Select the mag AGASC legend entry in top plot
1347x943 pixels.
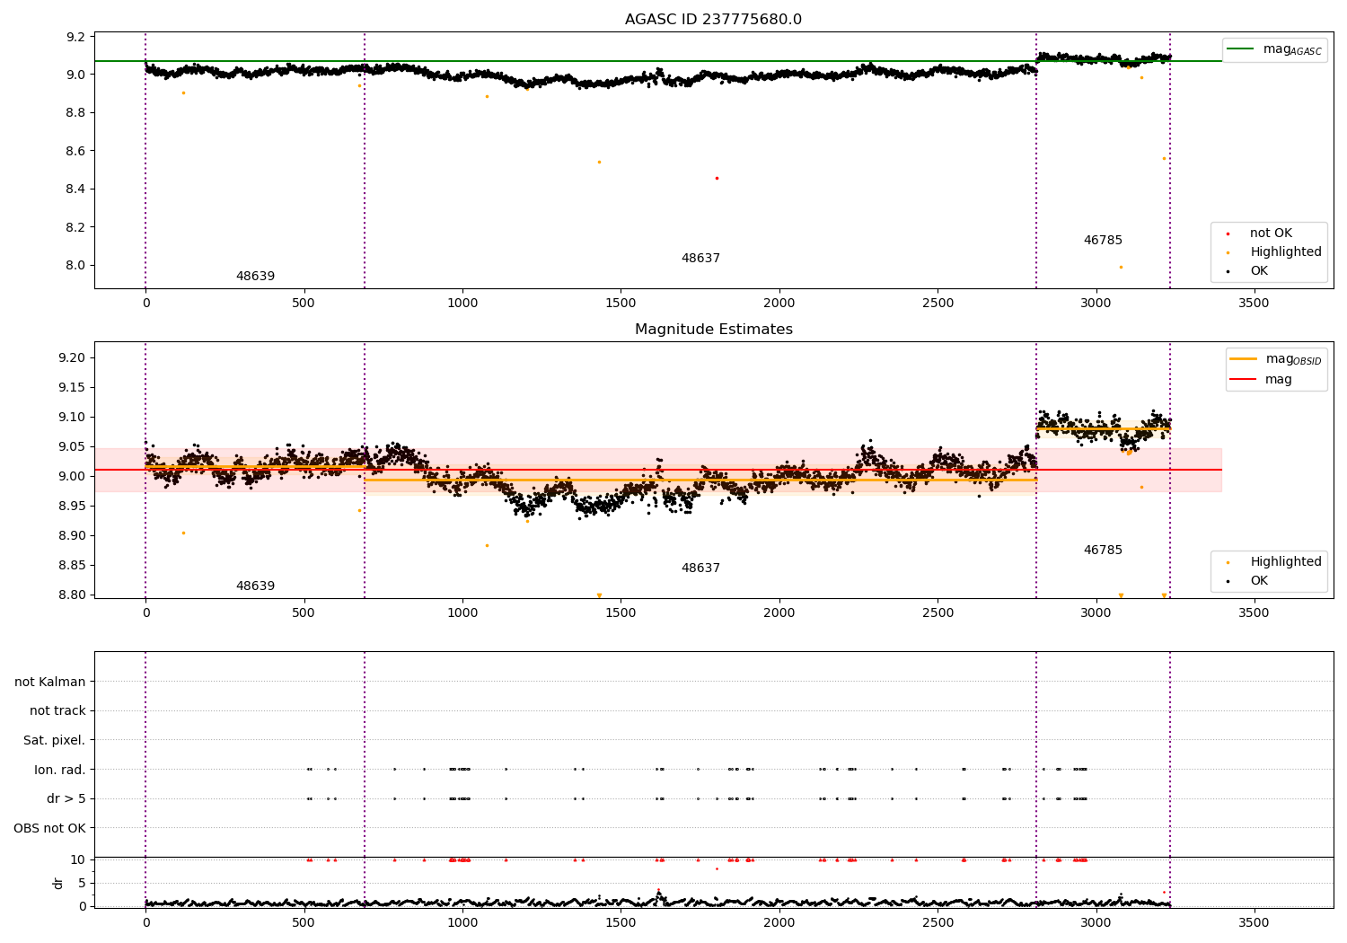pyautogui.click(x=1274, y=49)
